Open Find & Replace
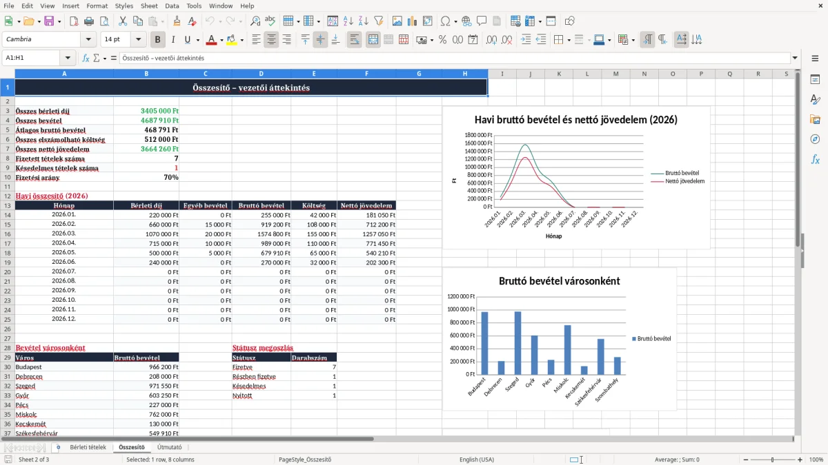 pyautogui.click(x=255, y=21)
